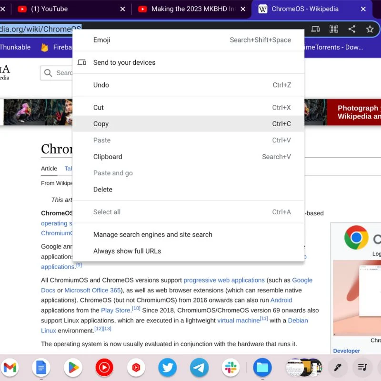Bookmark this page with star icon

pos(370,29)
